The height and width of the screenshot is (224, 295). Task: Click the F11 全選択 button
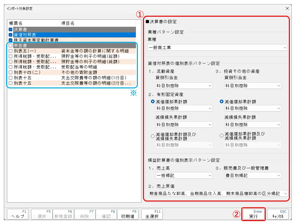152,214
